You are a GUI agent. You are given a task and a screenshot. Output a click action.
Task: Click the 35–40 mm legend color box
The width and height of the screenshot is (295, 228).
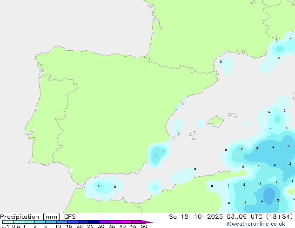(x=115, y=222)
